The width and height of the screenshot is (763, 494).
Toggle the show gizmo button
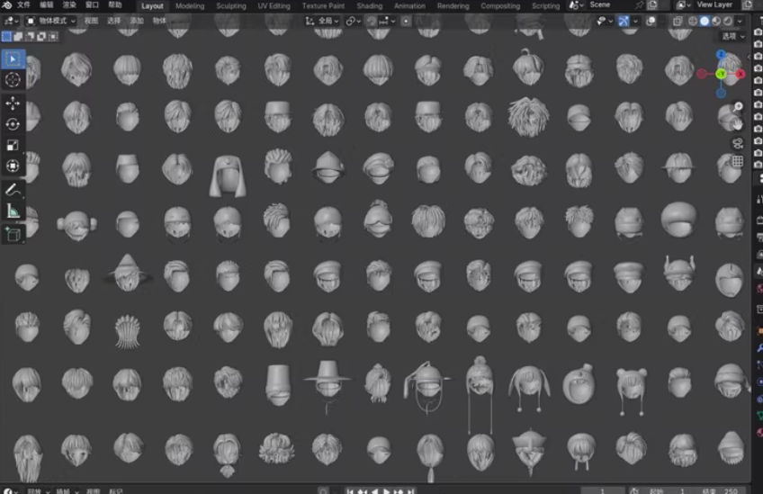coord(624,21)
